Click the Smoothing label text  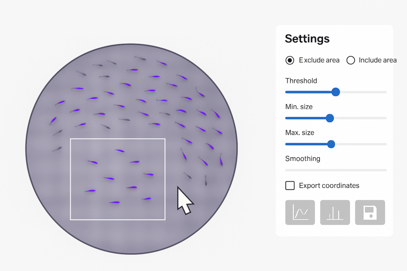[x=302, y=159]
